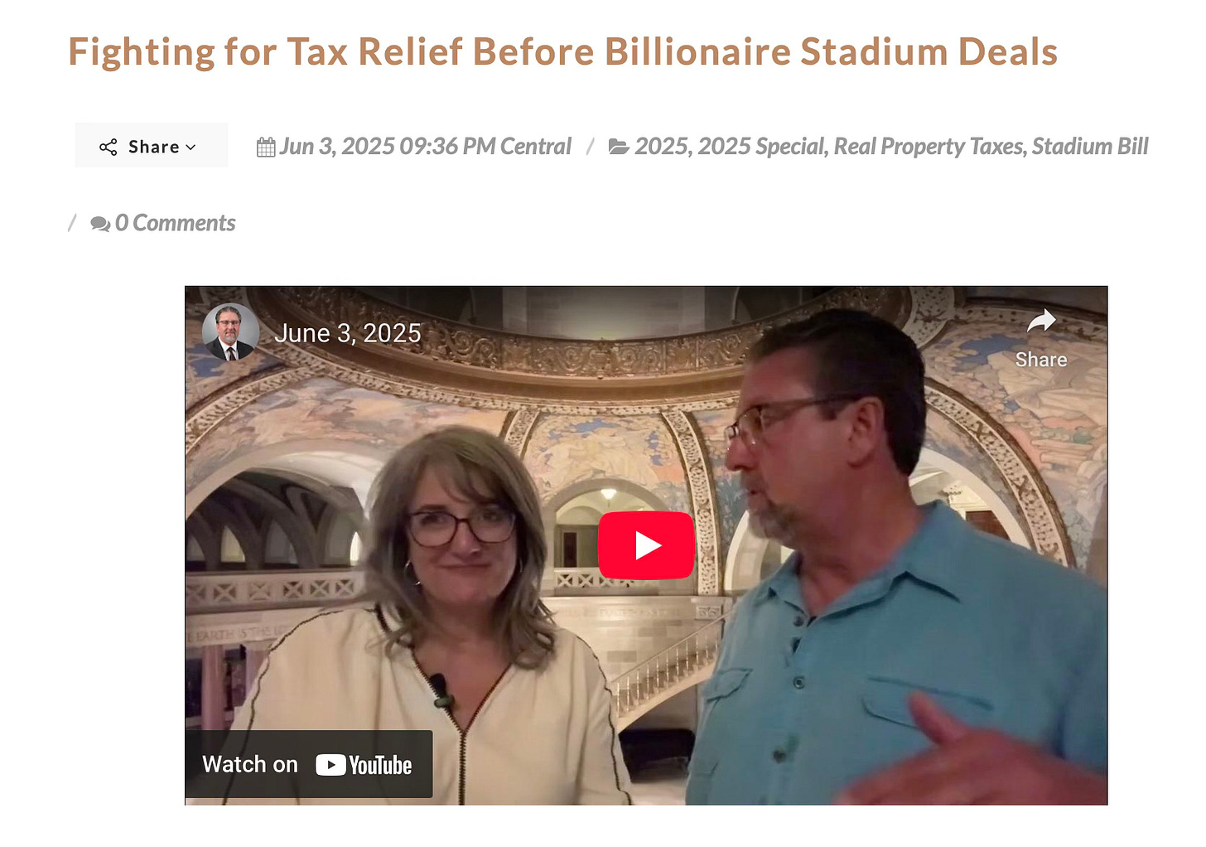Open the Fighting for Tax Relief headline
Image resolution: width=1206 pixels, height=847 pixels.
tap(563, 51)
